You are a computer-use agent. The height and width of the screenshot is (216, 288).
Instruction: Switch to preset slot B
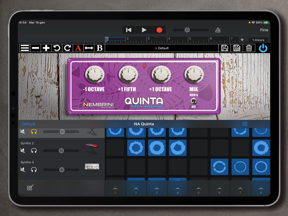[100, 48]
